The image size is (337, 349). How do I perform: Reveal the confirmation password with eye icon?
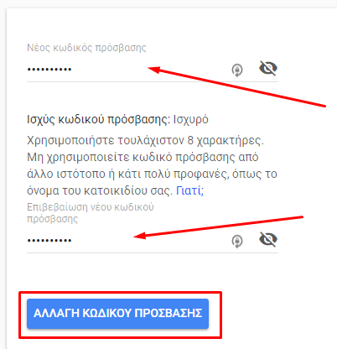point(268,239)
